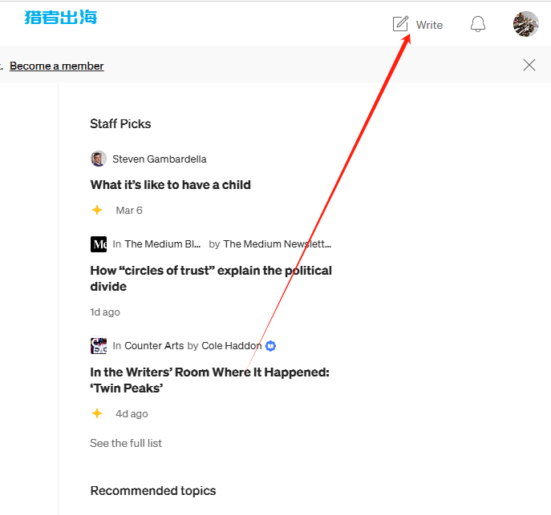
Task: Click Cole Haddon's verified badge icon
Action: click(270, 346)
